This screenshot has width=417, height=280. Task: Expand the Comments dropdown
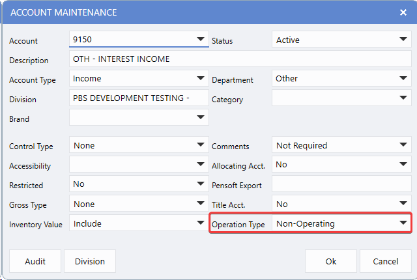point(403,146)
